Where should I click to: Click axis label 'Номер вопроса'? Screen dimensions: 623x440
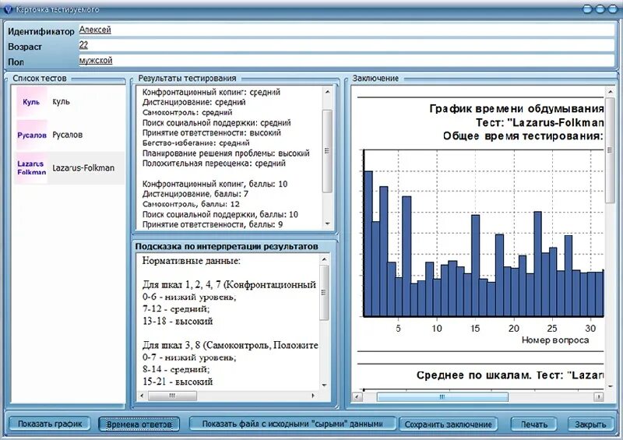click(x=555, y=340)
